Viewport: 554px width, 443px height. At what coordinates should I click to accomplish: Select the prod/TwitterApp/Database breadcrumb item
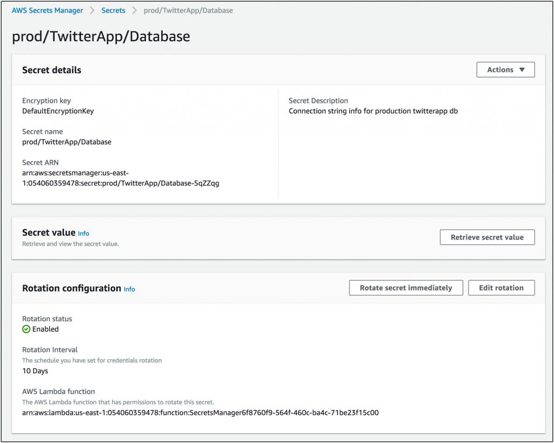(x=188, y=10)
